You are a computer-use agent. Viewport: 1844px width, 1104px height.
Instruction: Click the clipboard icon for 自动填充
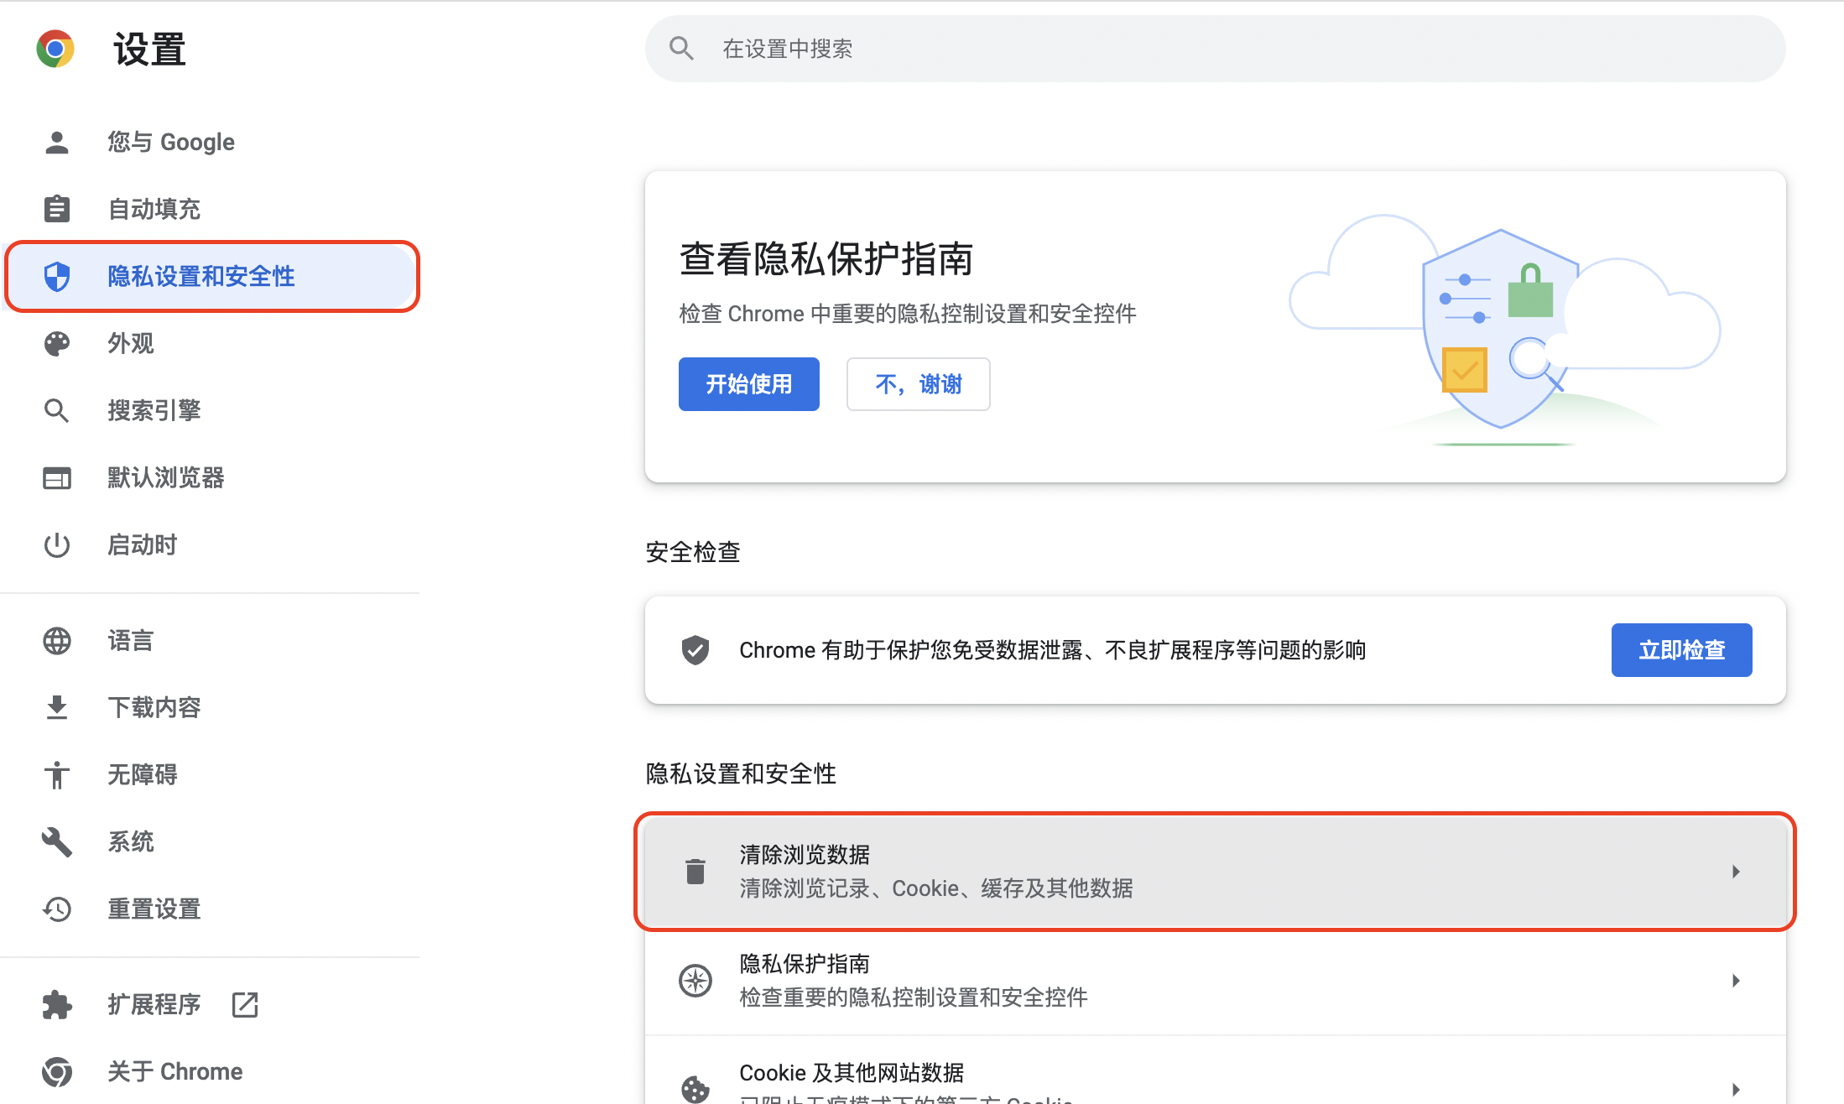point(56,209)
